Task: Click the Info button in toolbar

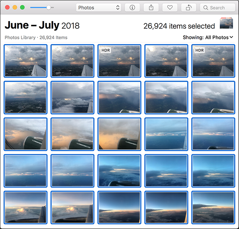Action: click(132, 8)
